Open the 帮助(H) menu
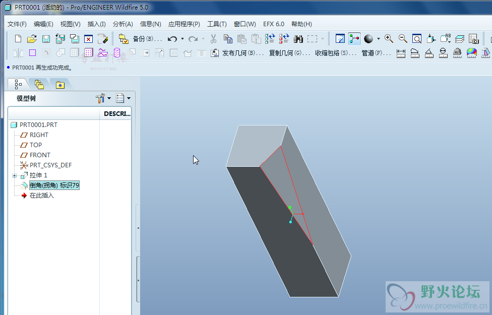 301,24
